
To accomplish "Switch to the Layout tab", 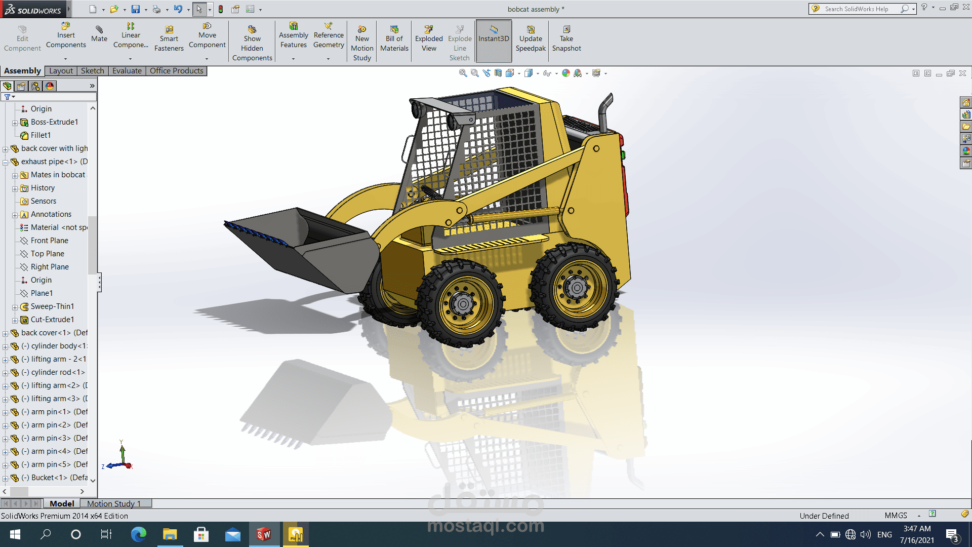I will pyautogui.click(x=61, y=71).
